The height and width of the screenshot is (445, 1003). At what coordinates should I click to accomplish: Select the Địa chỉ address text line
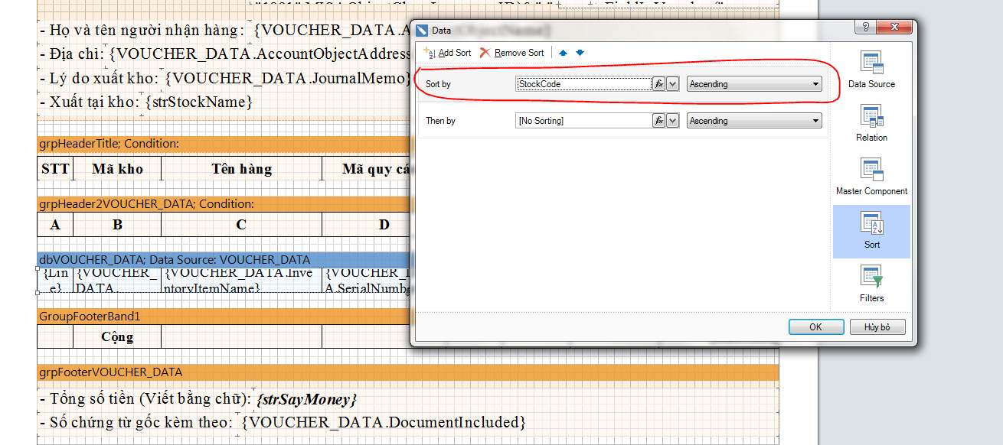[x=225, y=54]
